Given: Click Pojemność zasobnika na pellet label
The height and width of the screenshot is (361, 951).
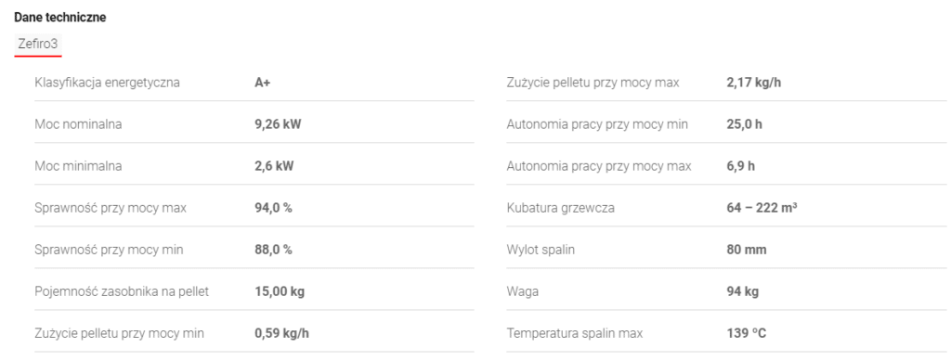Looking at the screenshot, I should coord(122,291).
